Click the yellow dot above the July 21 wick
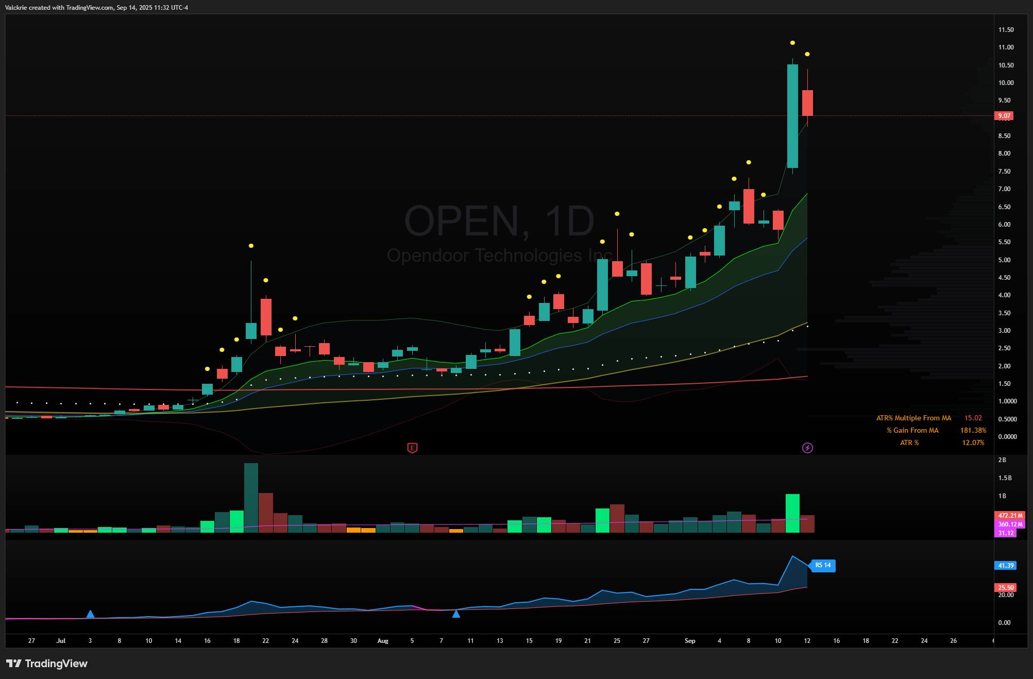Screen dimensions: 1033x679 [x=251, y=246]
